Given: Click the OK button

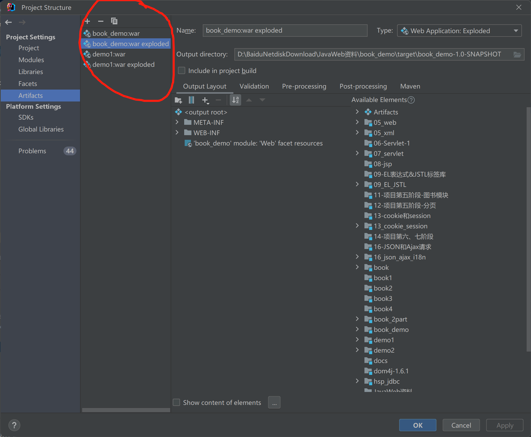Looking at the screenshot, I should [418, 425].
